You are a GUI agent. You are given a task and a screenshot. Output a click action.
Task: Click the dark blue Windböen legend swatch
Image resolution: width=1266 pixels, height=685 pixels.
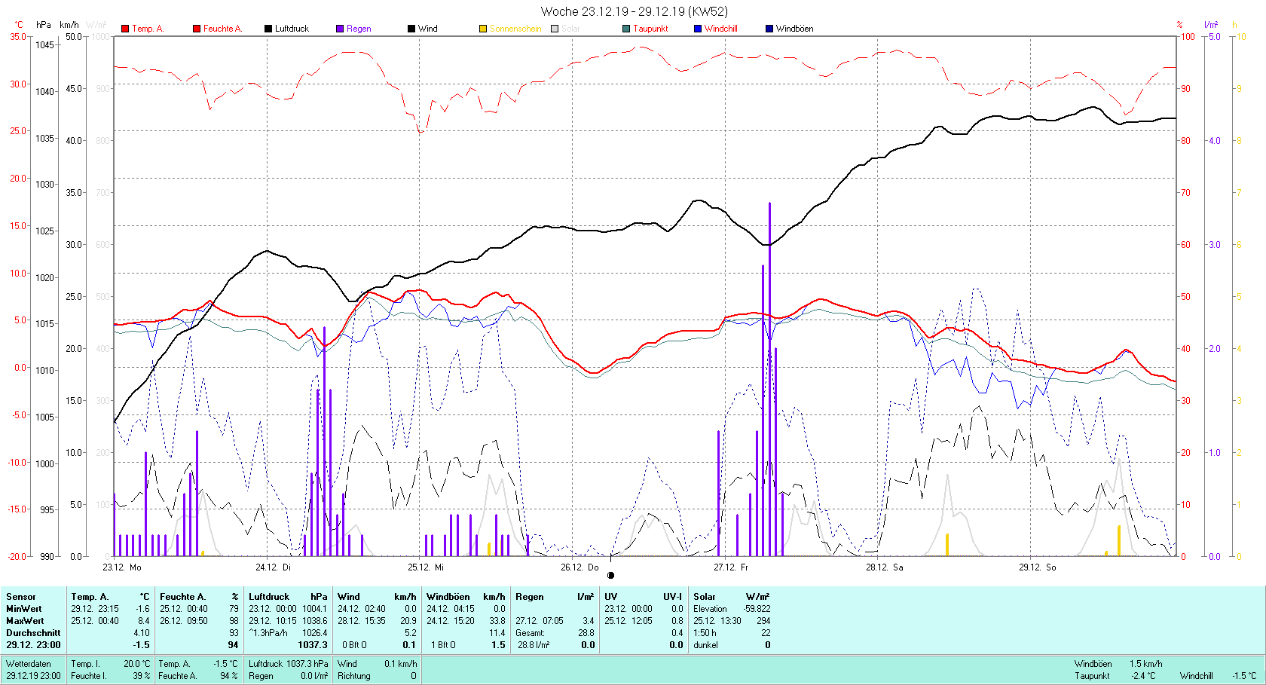[769, 29]
